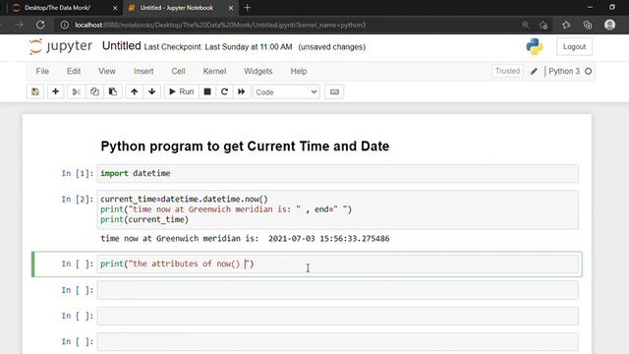Click the Python logo icon
Viewport: 629px width, 354px height.
(x=535, y=46)
